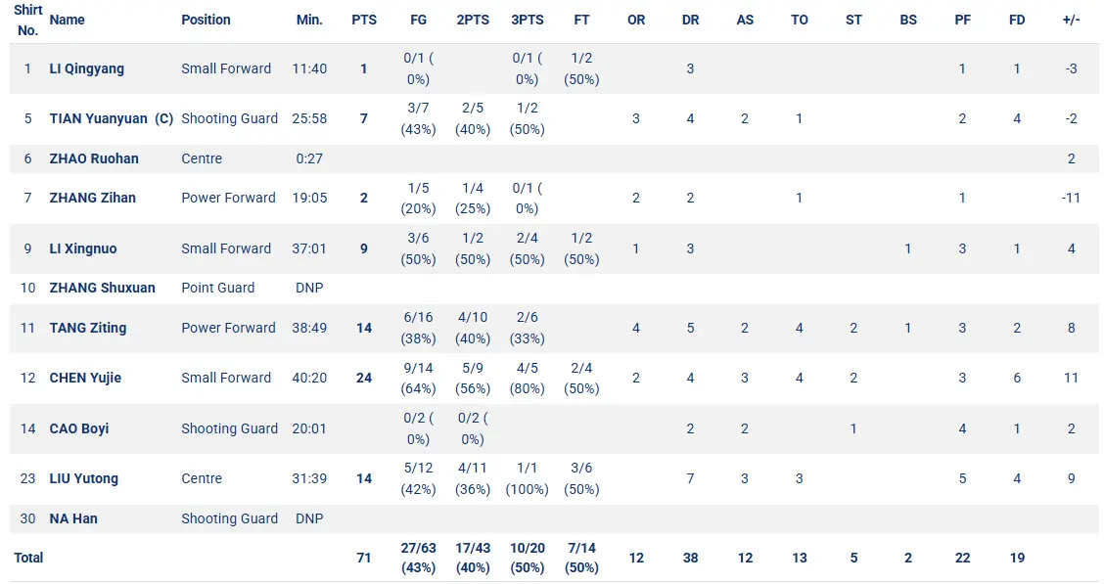Open ZHANG Zihan player page
This screenshot has height=584, width=1104.
click(x=92, y=198)
